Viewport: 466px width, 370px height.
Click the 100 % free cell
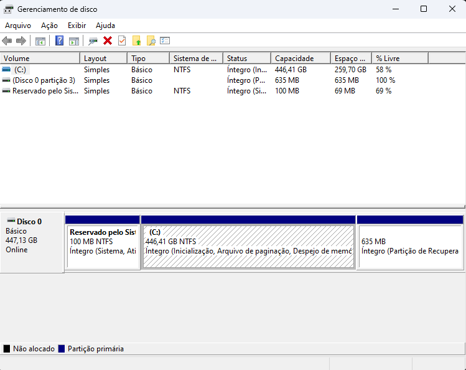click(x=386, y=80)
